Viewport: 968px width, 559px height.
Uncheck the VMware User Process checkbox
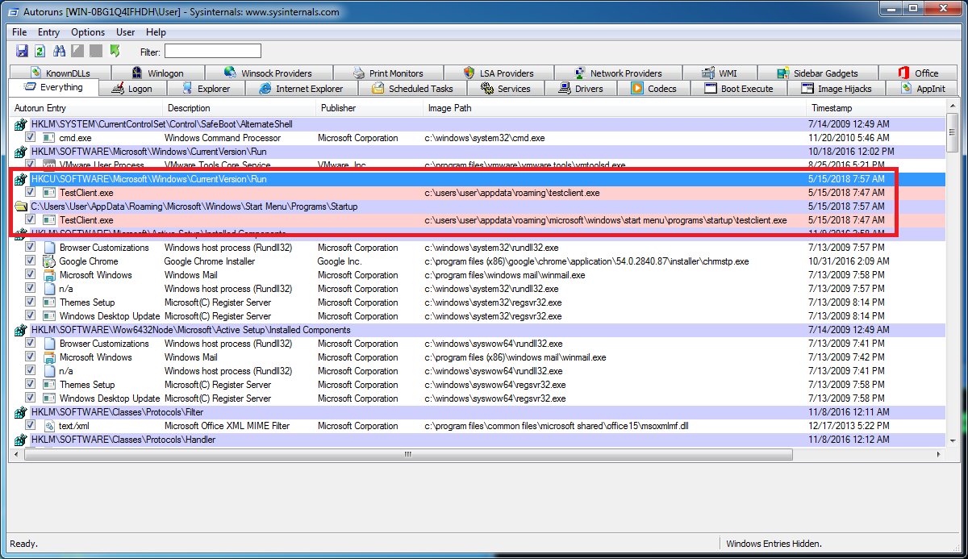[x=31, y=165]
